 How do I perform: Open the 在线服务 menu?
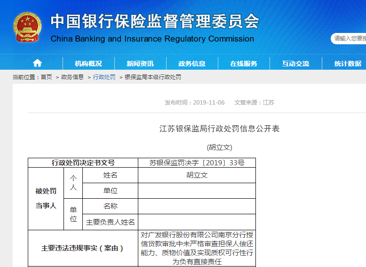coord(244,64)
